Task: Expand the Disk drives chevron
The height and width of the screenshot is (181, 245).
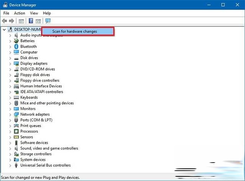Action: (x=10, y=58)
